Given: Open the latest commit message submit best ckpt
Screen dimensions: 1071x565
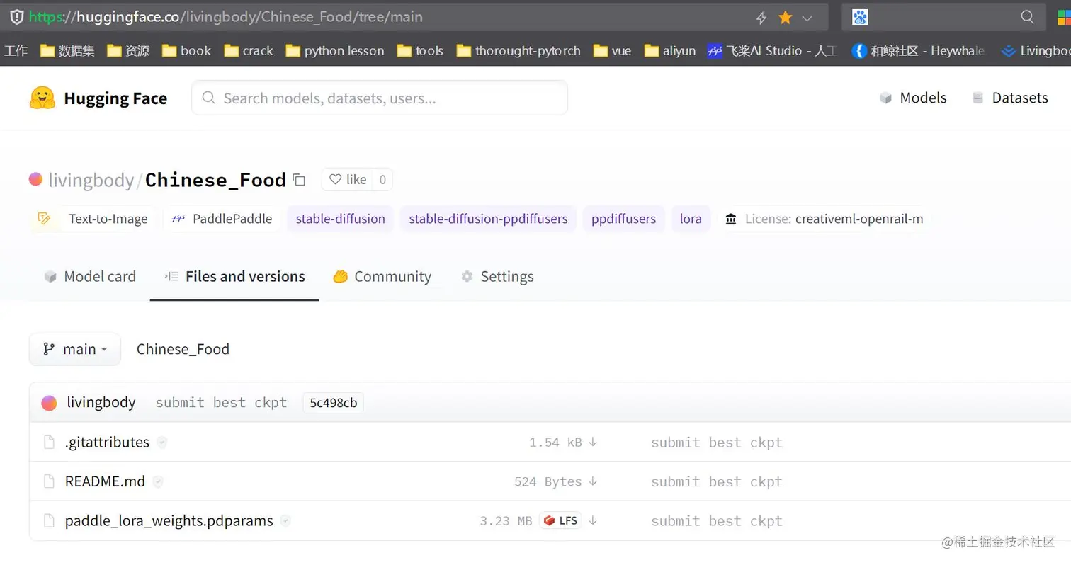Looking at the screenshot, I should point(221,403).
